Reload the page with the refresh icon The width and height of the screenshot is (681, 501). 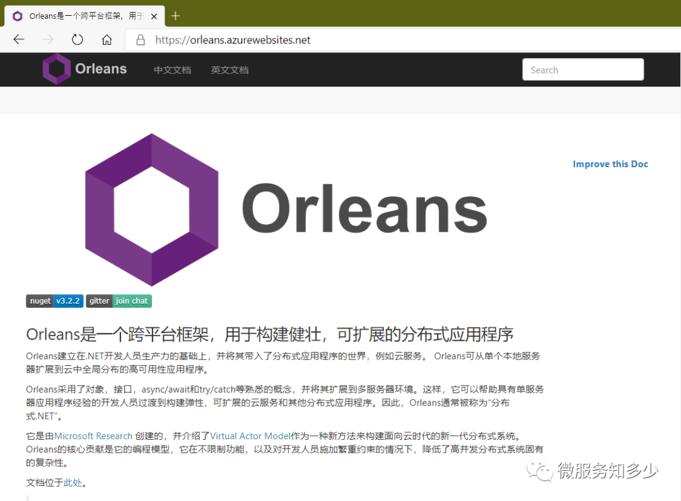tap(78, 40)
